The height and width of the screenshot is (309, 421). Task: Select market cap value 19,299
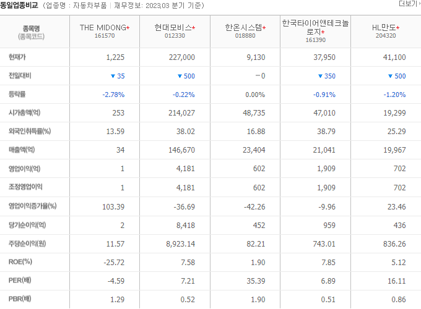(394, 113)
